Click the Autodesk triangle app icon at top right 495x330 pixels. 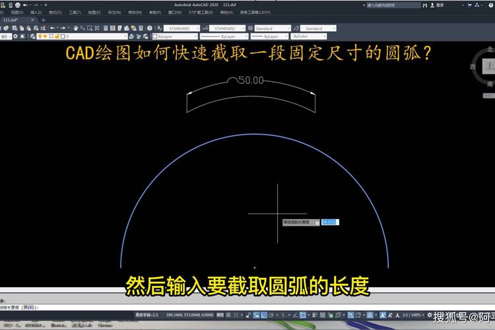[x=477, y=5]
